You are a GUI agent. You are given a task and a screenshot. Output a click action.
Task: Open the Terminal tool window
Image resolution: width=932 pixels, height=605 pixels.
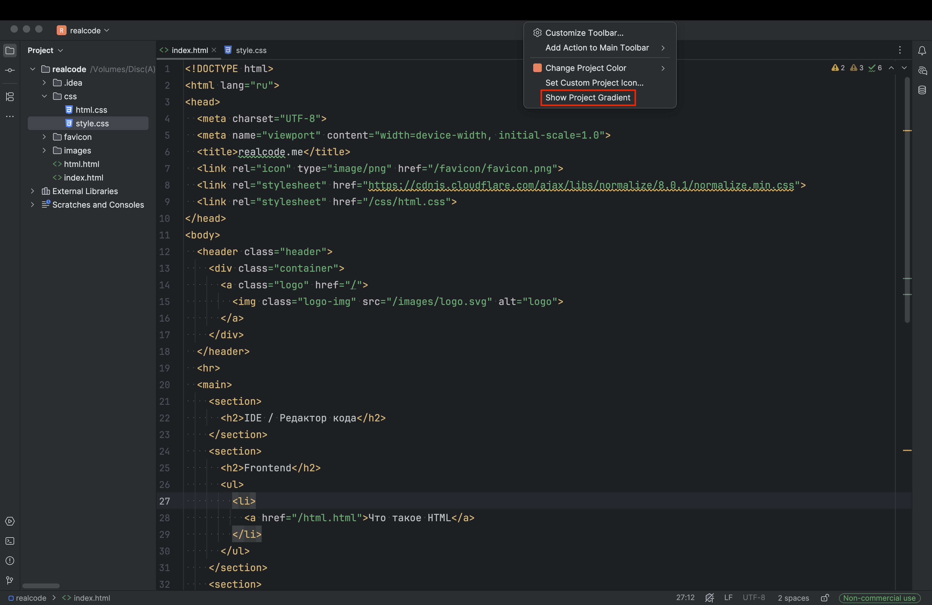(x=10, y=541)
